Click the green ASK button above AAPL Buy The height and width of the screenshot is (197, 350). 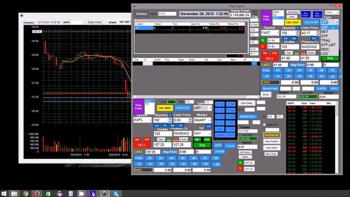207,140
